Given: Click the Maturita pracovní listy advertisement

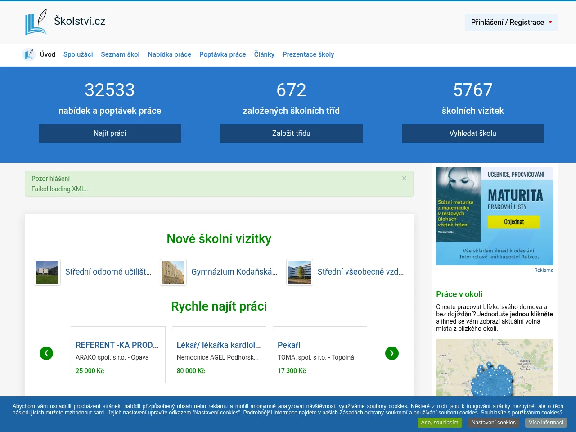Looking at the screenshot, I should 495,216.
